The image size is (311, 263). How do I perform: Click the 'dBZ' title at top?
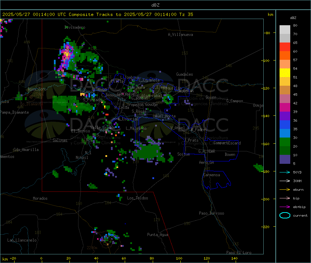coord(155,5)
